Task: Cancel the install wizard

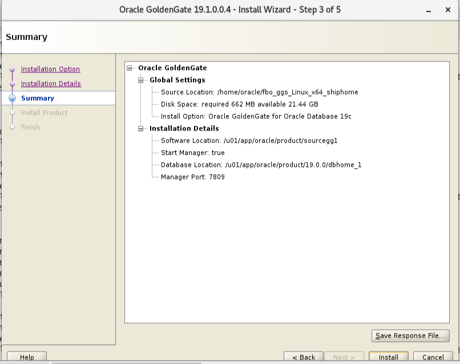Action: coord(433,357)
